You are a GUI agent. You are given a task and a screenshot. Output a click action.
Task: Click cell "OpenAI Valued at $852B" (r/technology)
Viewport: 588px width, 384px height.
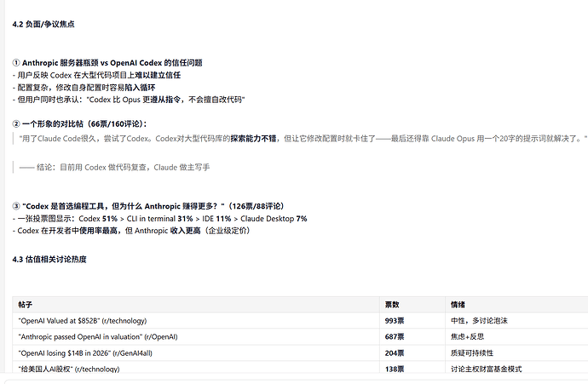pyautogui.click(x=196, y=321)
